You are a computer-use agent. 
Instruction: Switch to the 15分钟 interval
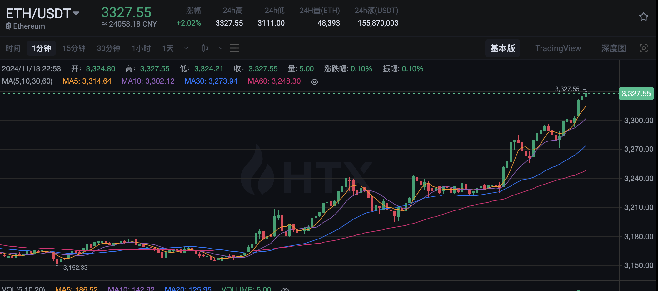pos(74,48)
